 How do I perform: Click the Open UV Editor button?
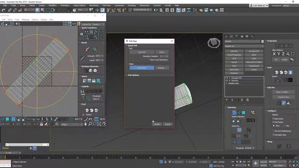[x=283, y=92]
